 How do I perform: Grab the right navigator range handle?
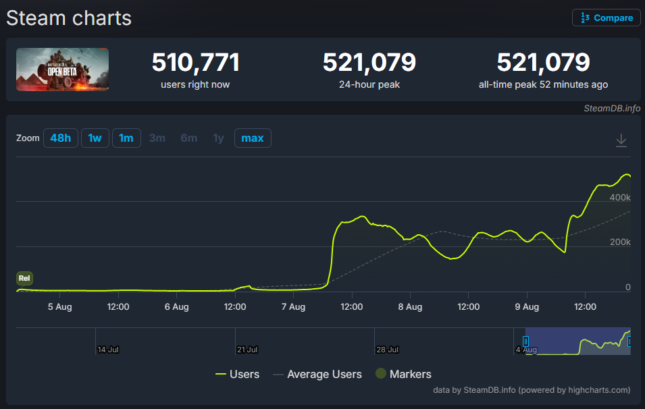click(629, 342)
